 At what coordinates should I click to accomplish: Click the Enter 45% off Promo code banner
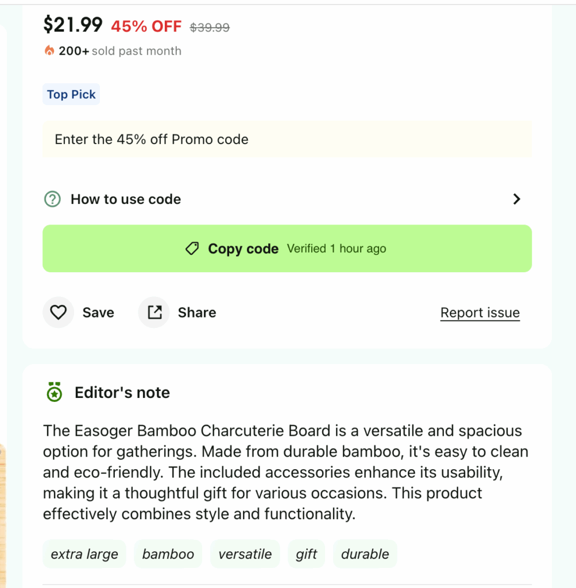(x=287, y=140)
